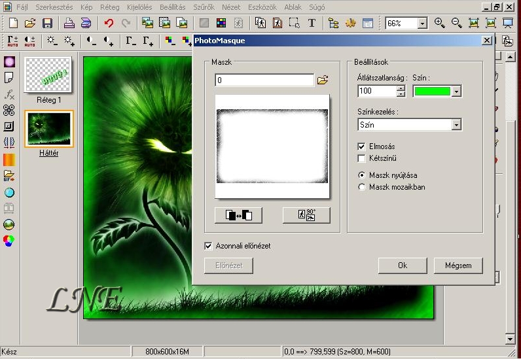Select the Maszk nyújtása radio option
The height and width of the screenshot is (359, 521).
(x=362, y=175)
